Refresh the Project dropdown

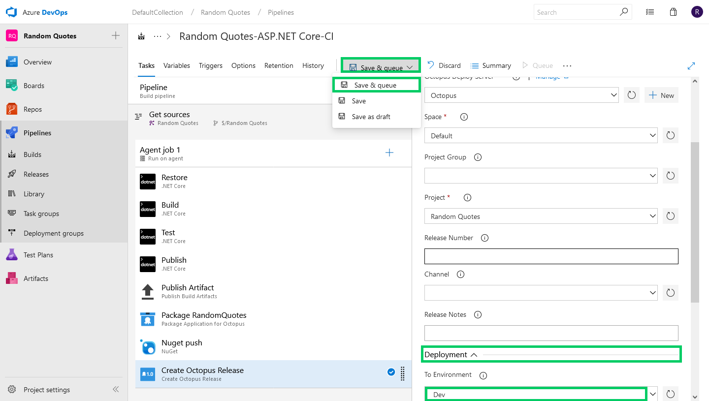(670, 216)
